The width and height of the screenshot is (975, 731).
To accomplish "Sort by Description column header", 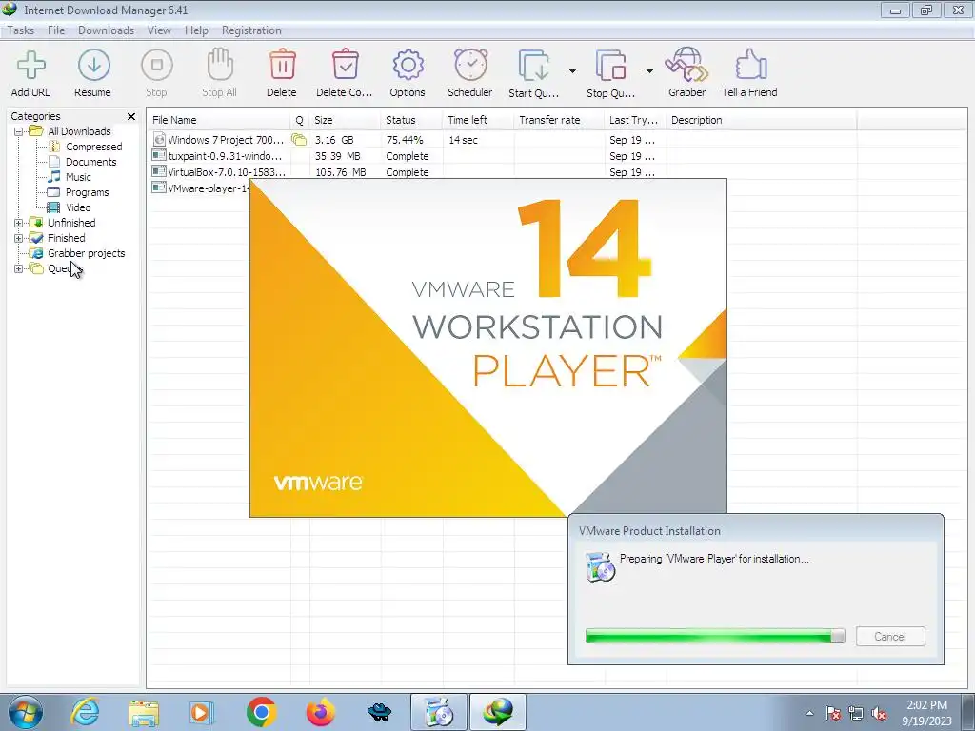I will pyautogui.click(x=761, y=120).
